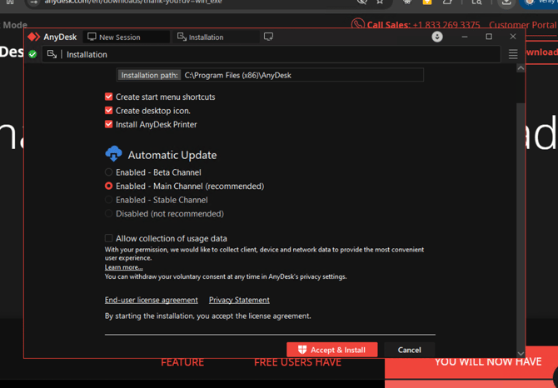Uncheck Create desktop icon

(x=108, y=111)
